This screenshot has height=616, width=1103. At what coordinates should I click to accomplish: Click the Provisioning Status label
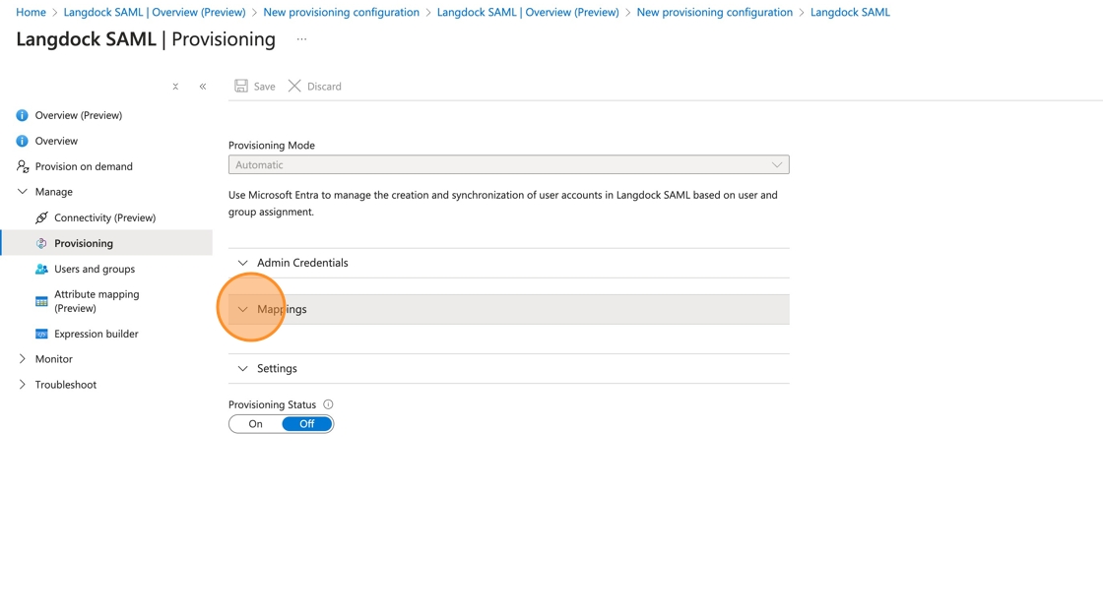(272, 405)
